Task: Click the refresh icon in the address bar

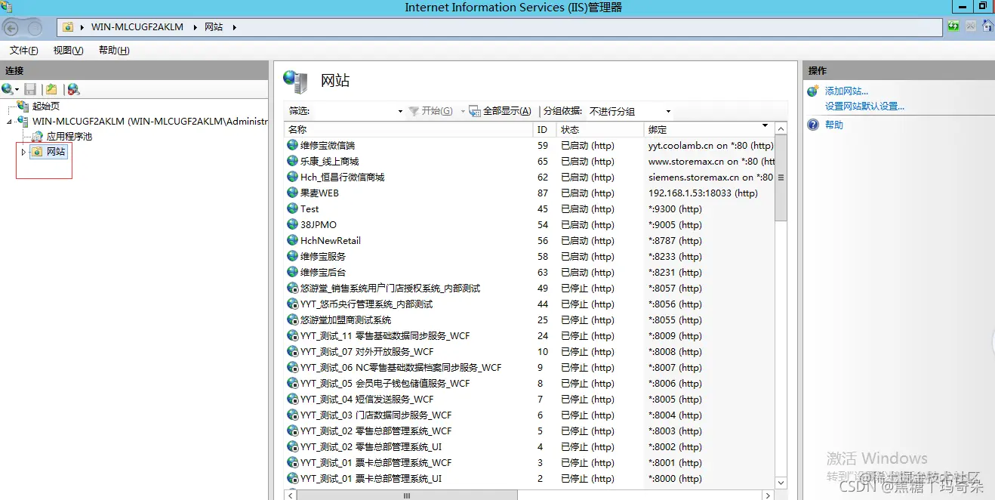Action: [x=953, y=27]
